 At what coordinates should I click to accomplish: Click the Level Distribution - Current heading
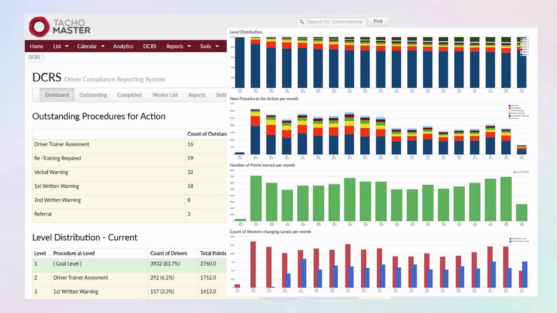point(85,237)
